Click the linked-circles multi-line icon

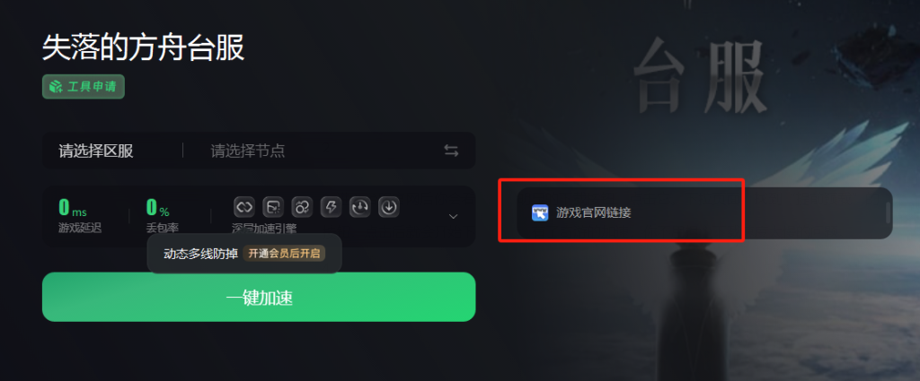click(302, 206)
